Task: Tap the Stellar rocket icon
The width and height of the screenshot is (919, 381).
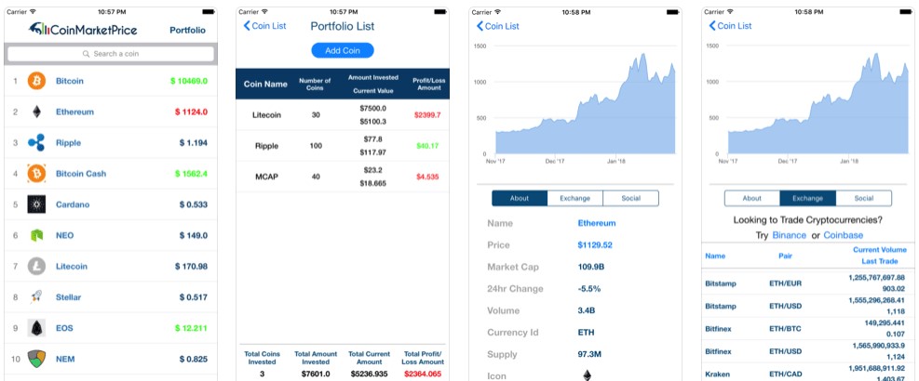Action: 36,297
